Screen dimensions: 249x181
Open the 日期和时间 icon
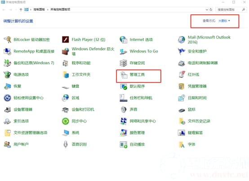pos(181,98)
